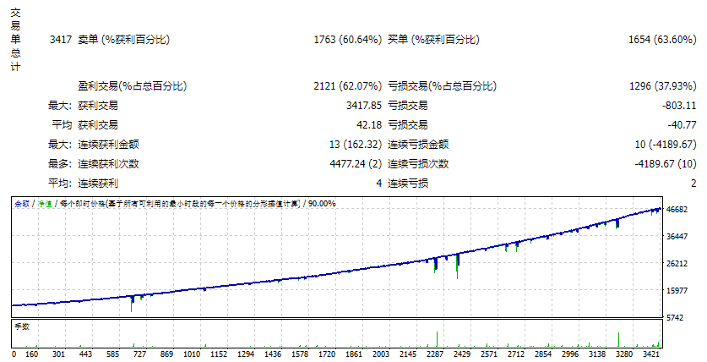The width and height of the screenshot is (707, 362).
Task: Select the 买单 (%获利百分比) label
Action: click(433, 40)
